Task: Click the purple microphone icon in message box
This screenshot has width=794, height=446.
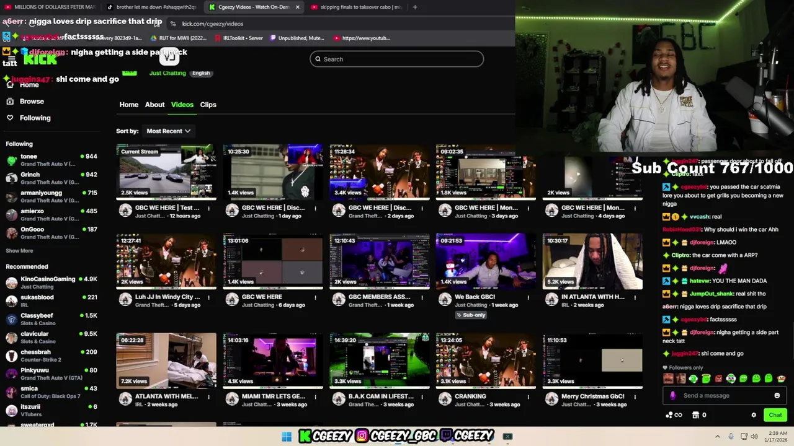Action: tap(673, 396)
